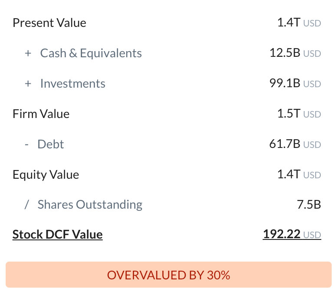Select the 1.4T USD present value amount
This screenshot has width=336, height=295.
point(299,23)
